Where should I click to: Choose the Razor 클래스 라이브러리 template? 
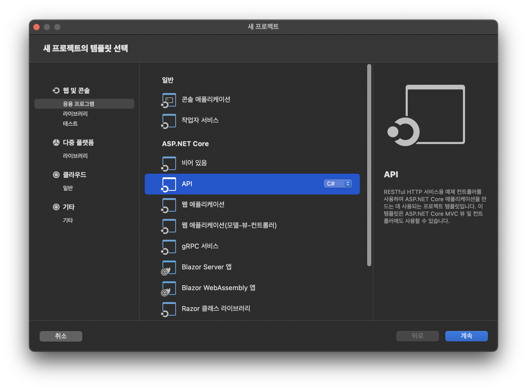(x=252, y=309)
